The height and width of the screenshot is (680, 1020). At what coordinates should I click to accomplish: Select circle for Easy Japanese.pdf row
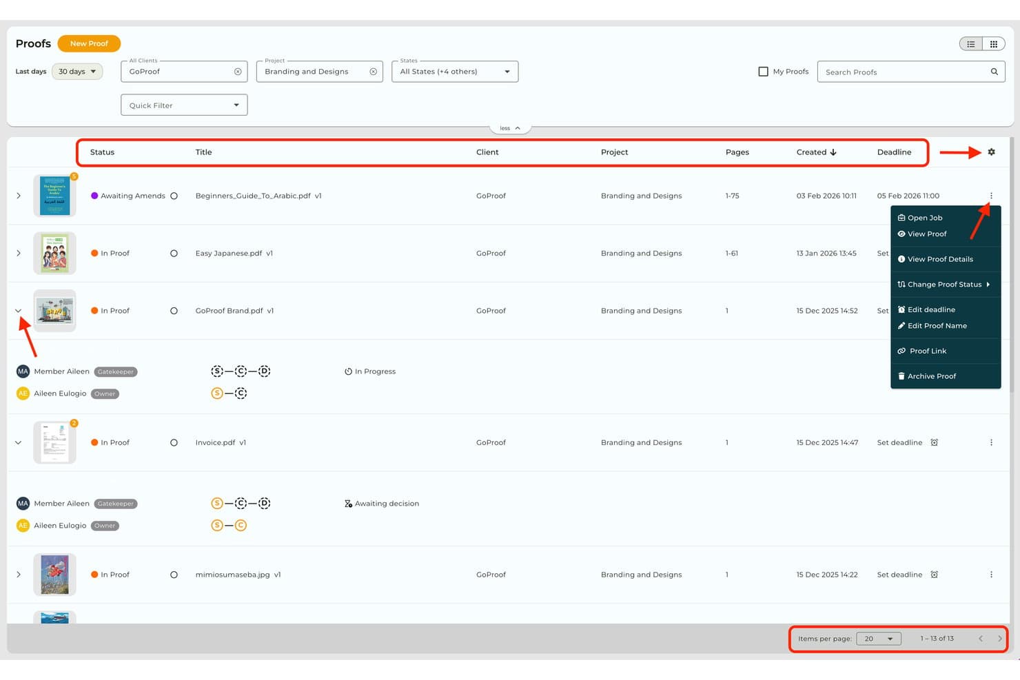click(x=174, y=254)
